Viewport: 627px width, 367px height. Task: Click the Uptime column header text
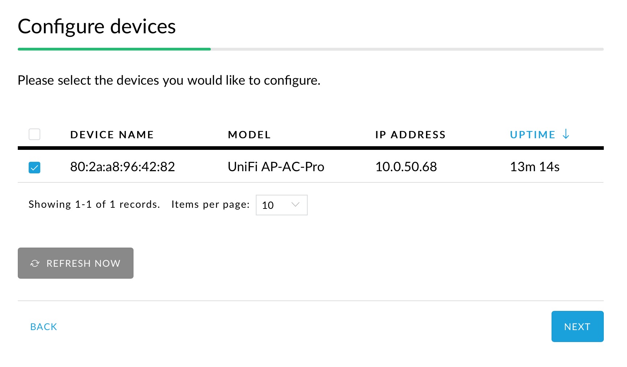tap(532, 135)
